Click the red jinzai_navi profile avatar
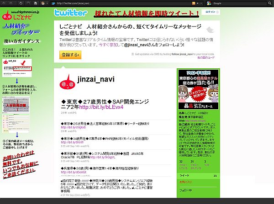The height and width of the screenshot is (204, 274). (x=68, y=82)
